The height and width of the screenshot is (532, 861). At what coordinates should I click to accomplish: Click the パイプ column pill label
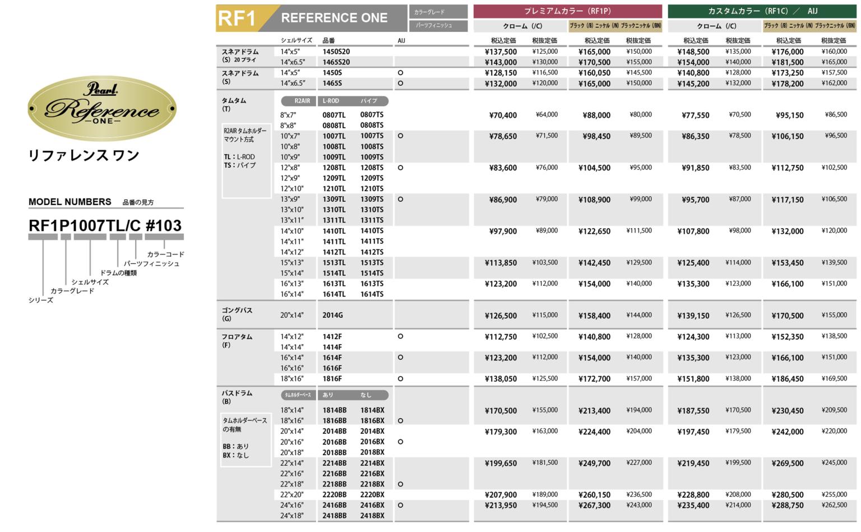[369, 101]
